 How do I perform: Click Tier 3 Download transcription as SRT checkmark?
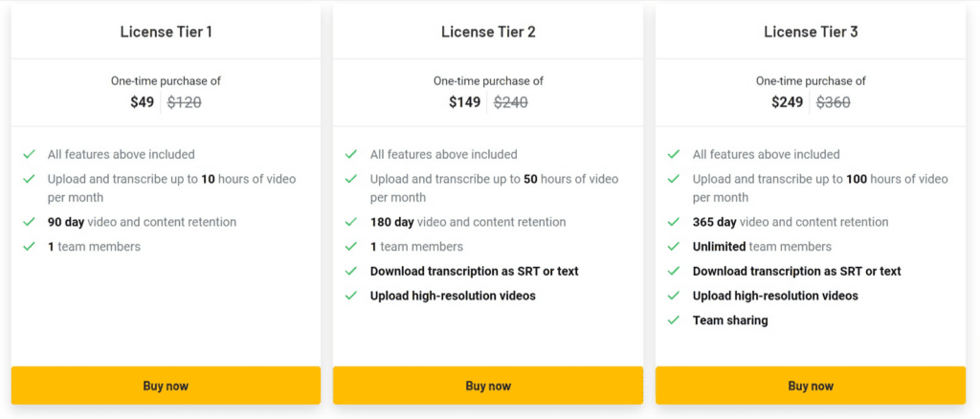(673, 271)
